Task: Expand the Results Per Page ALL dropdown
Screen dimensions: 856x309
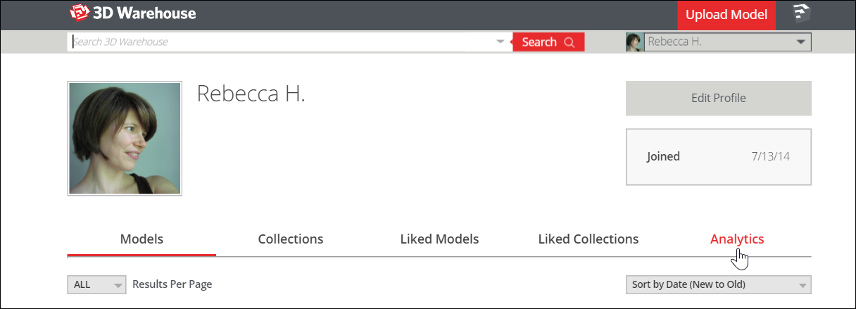Action: point(96,284)
